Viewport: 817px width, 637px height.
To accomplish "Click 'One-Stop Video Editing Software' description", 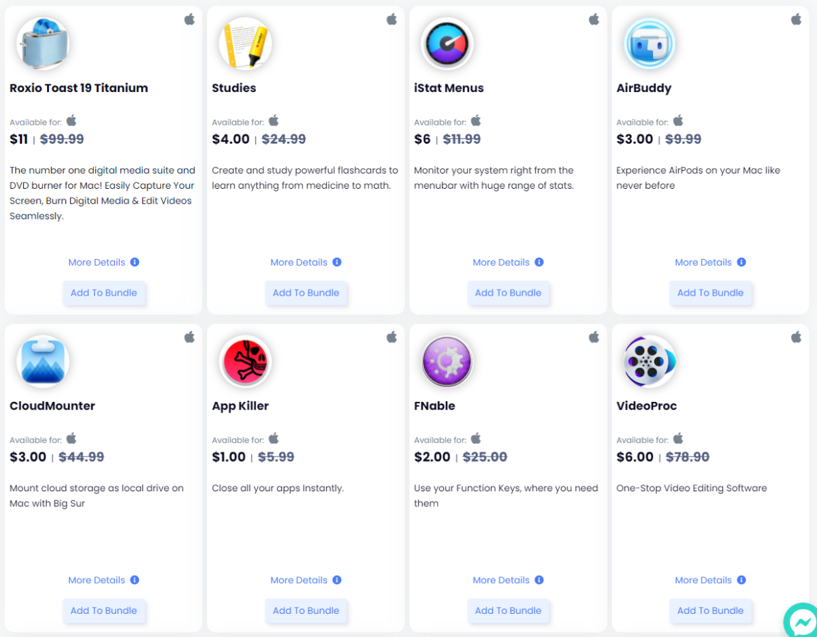I will [x=692, y=488].
